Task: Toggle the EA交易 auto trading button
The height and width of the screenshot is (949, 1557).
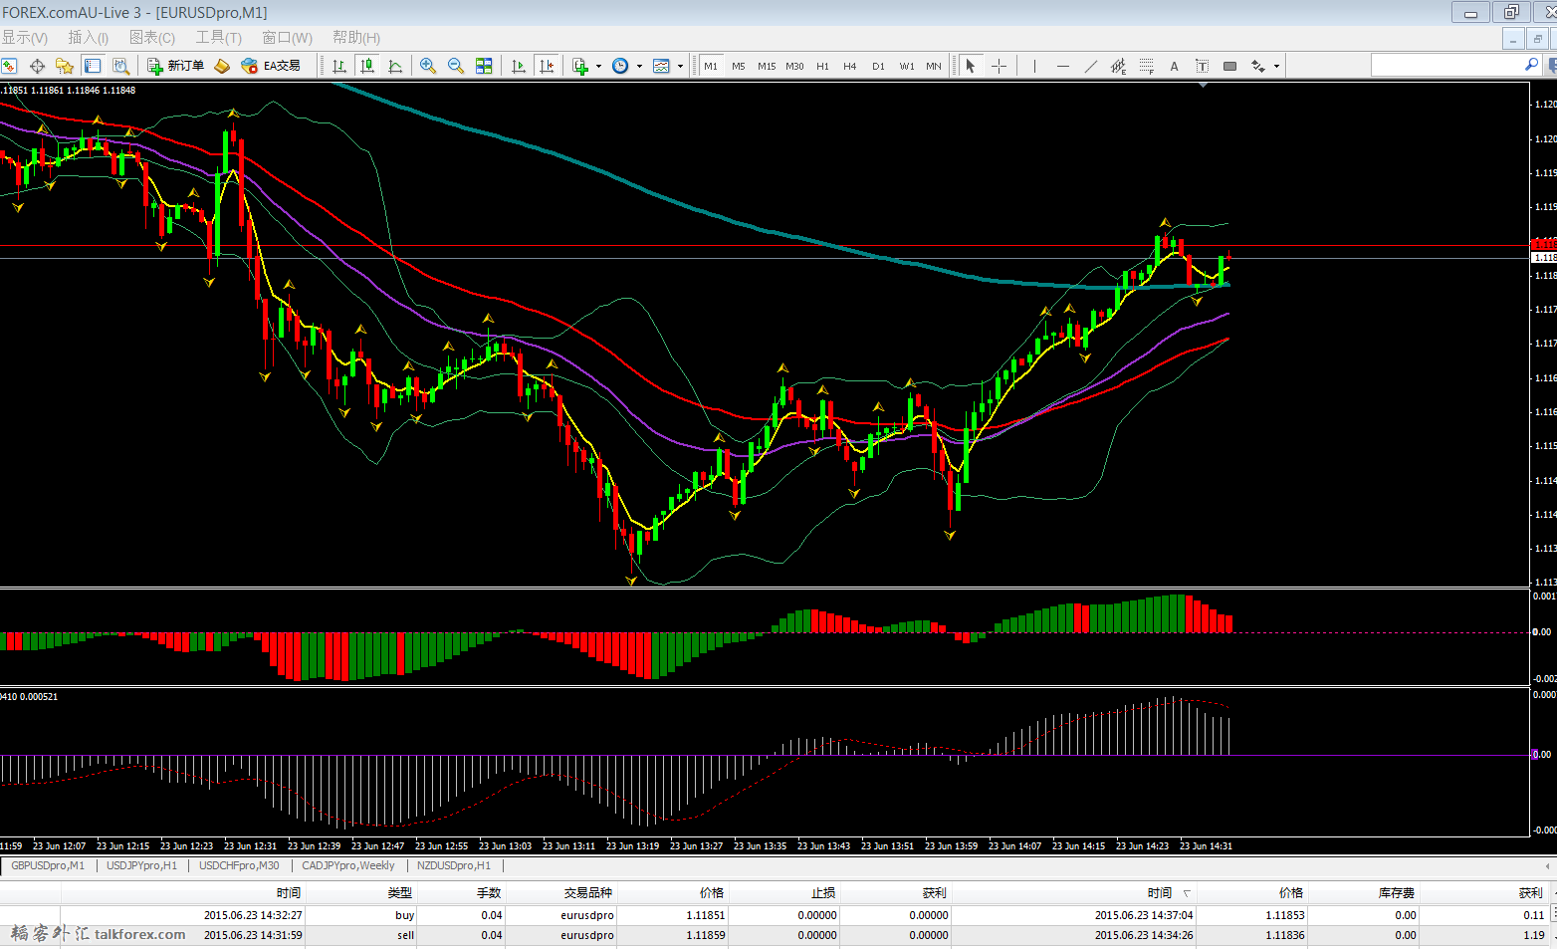Action: point(271,66)
